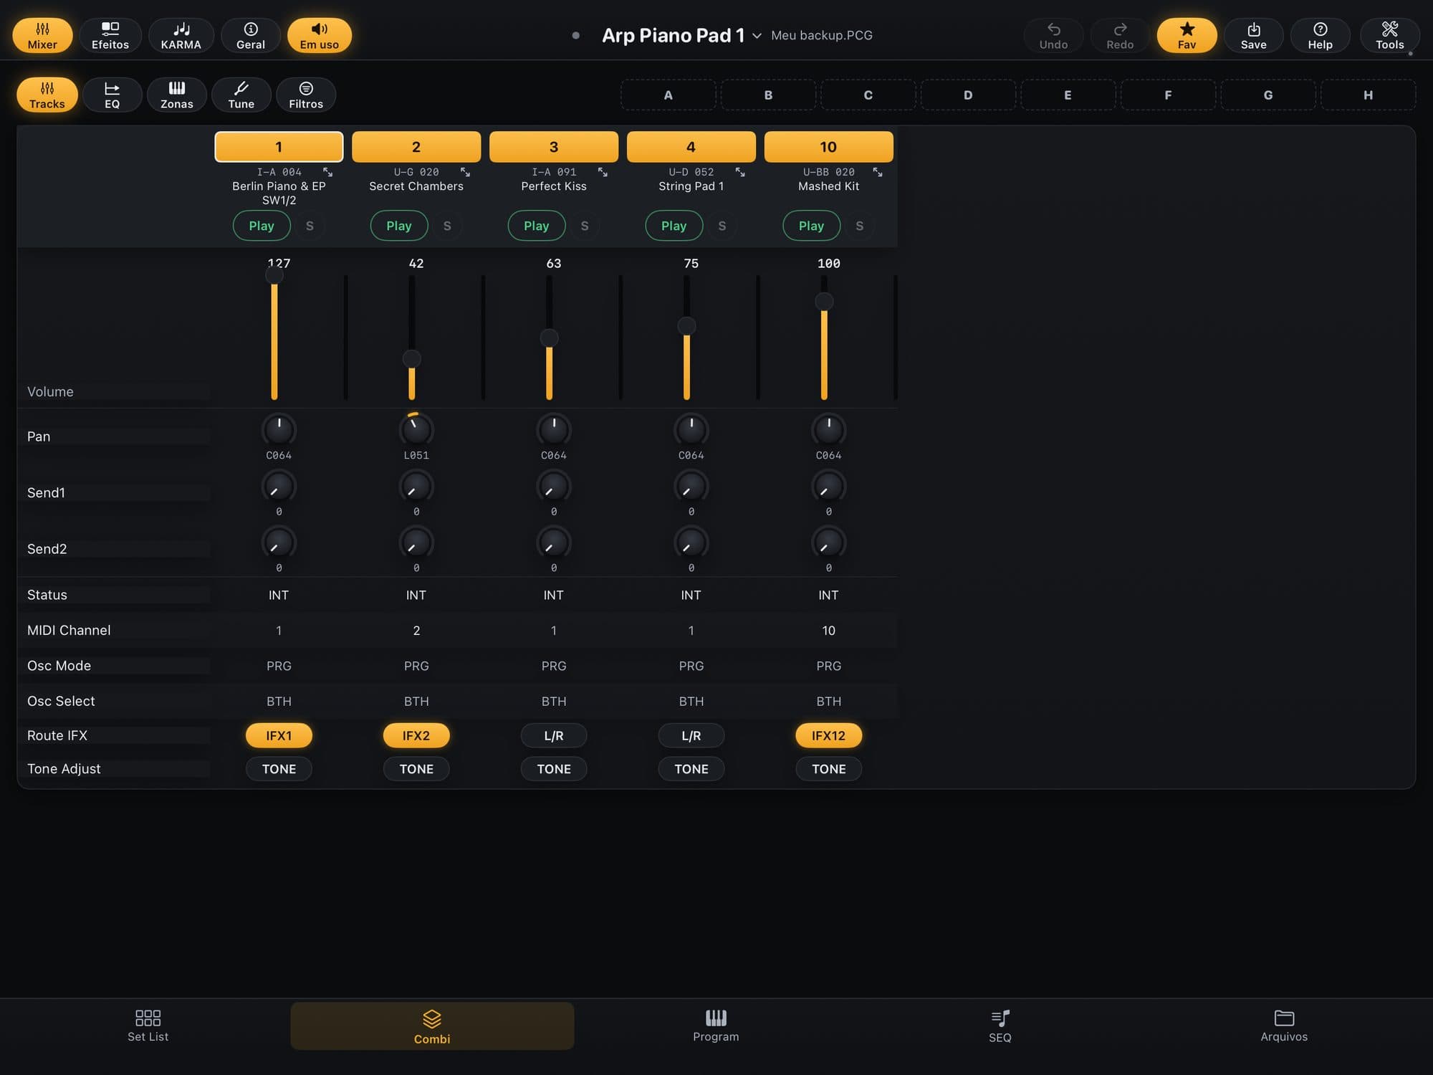Image resolution: width=1433 pixels, height=1075 pixels.
Task: Solo the Perfect Kiss track
Action: pos(585,226)
